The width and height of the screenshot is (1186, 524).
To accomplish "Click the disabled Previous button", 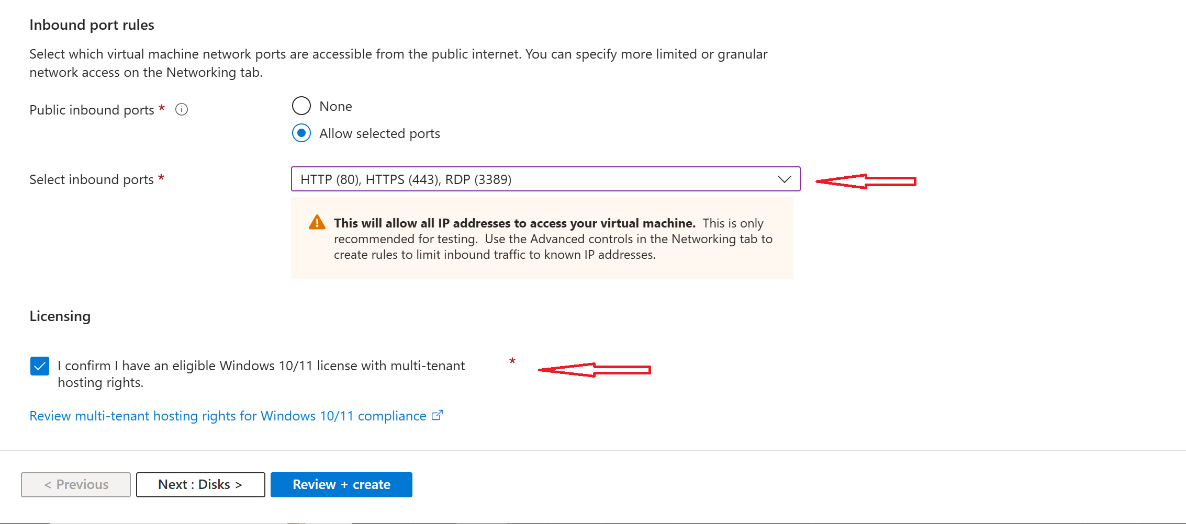I will (76, 485).
